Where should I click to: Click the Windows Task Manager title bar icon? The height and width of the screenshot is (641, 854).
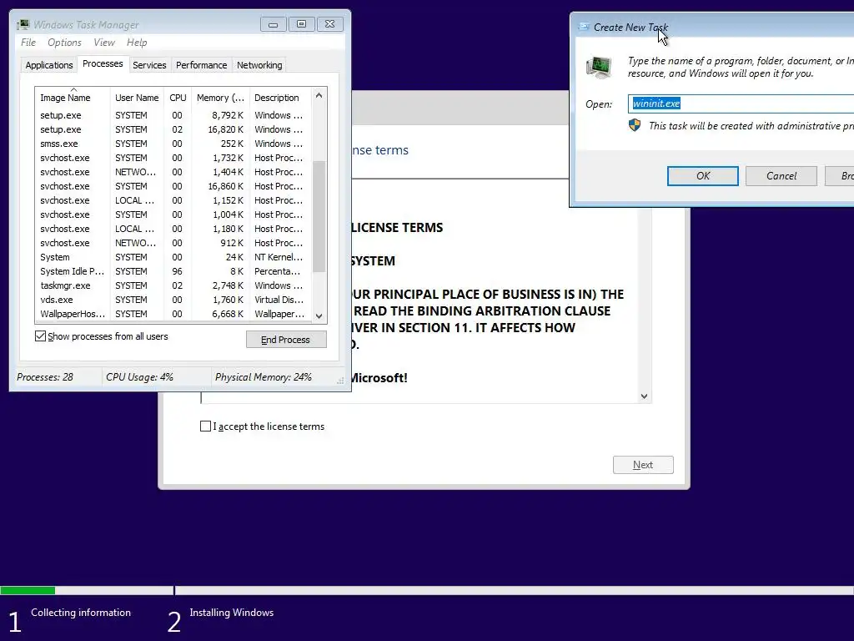(x=23, y=24)
